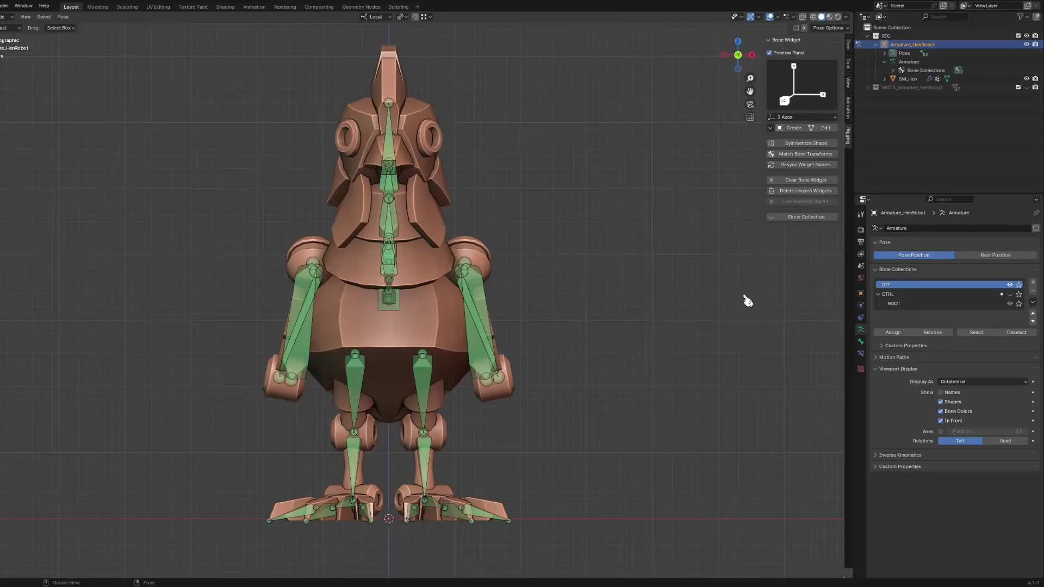
Task: Select wireframe viewport shading mode
Action: click(813, 17)
